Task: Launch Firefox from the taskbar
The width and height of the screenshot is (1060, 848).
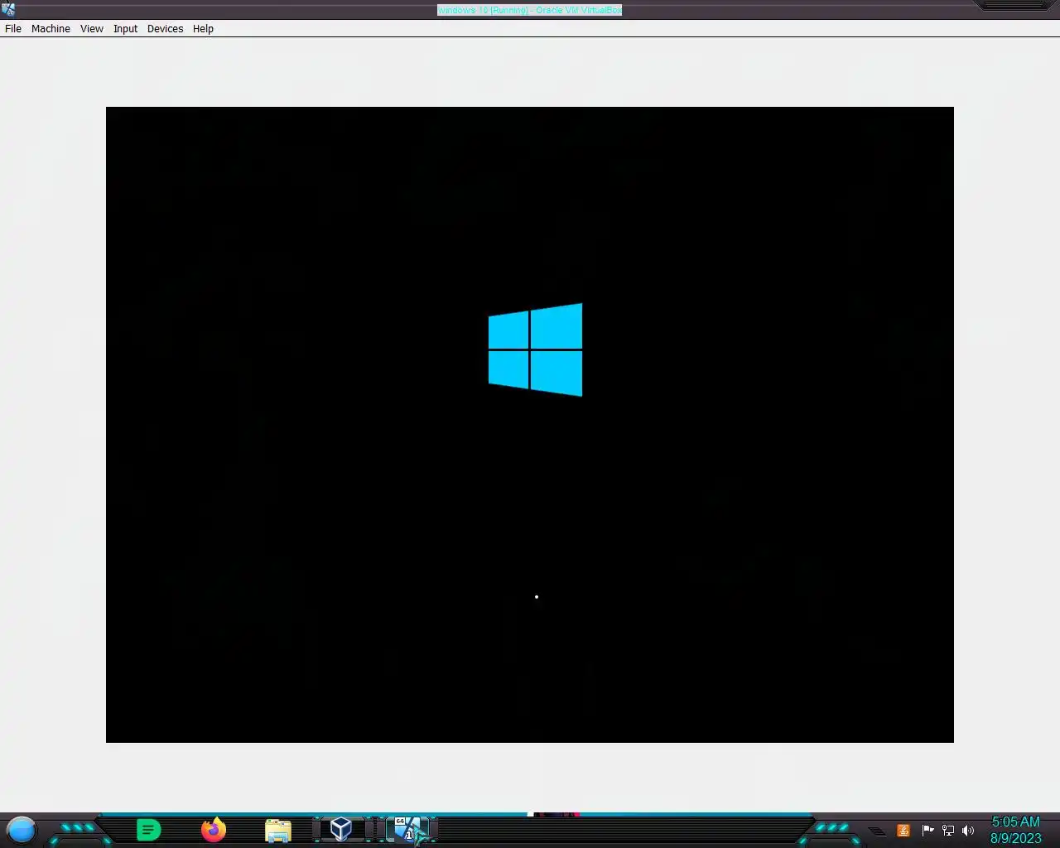Action: click(214, 830)
